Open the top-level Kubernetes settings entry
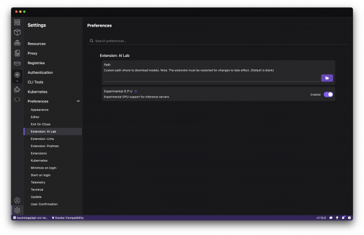This screenshot has width=364, height=235. 38,92
